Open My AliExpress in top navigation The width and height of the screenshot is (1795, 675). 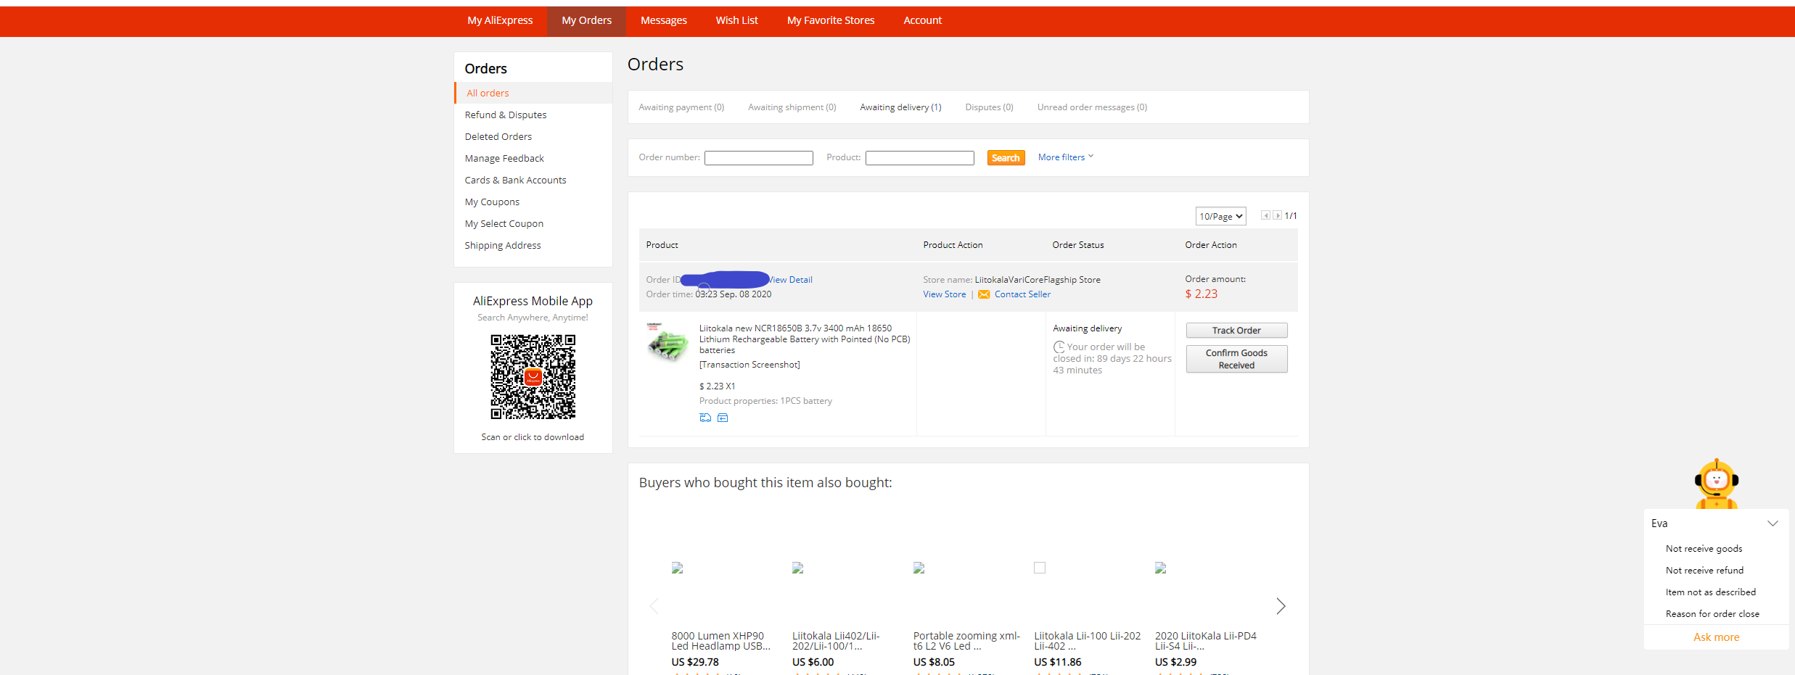(x=500, y=20)
